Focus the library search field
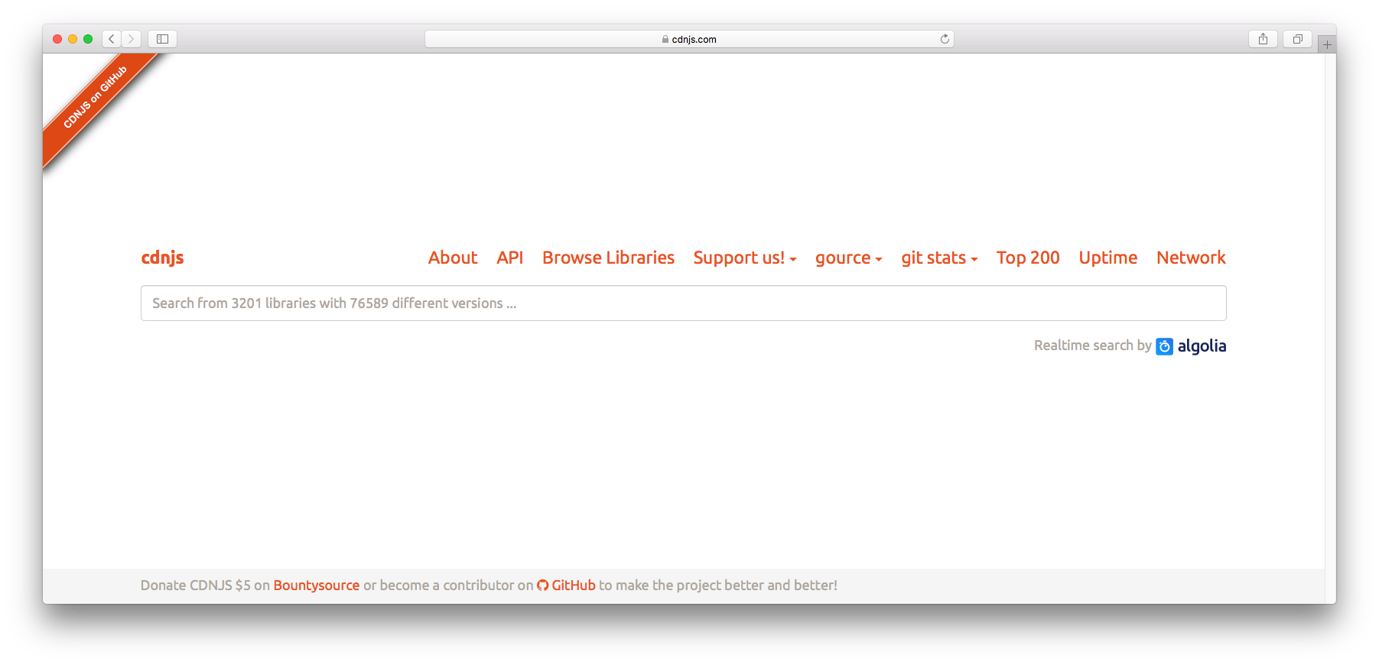1379x665 pixels. (684, 303)
